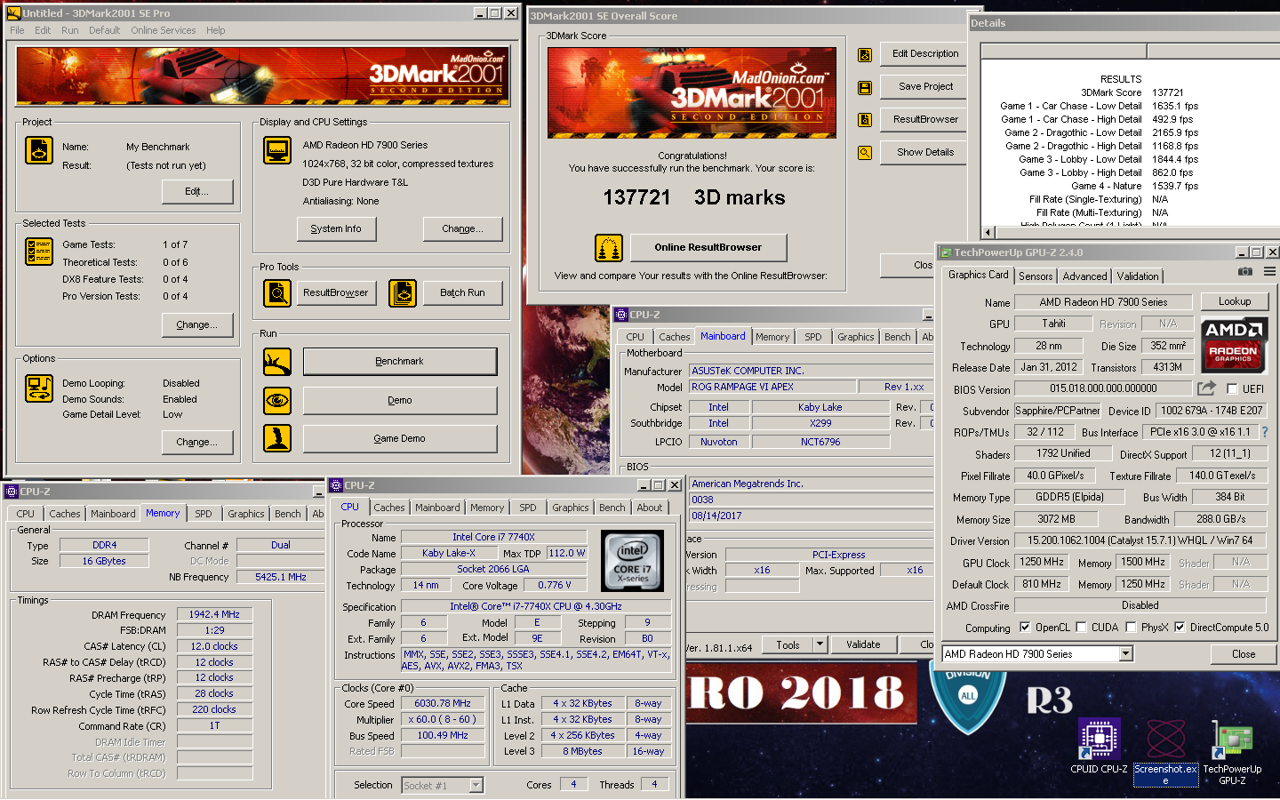This screenshot has height=800, width=1280.
Task: Open the Screenshot.exe desktop icon
Action: (x=1166, y=753)
